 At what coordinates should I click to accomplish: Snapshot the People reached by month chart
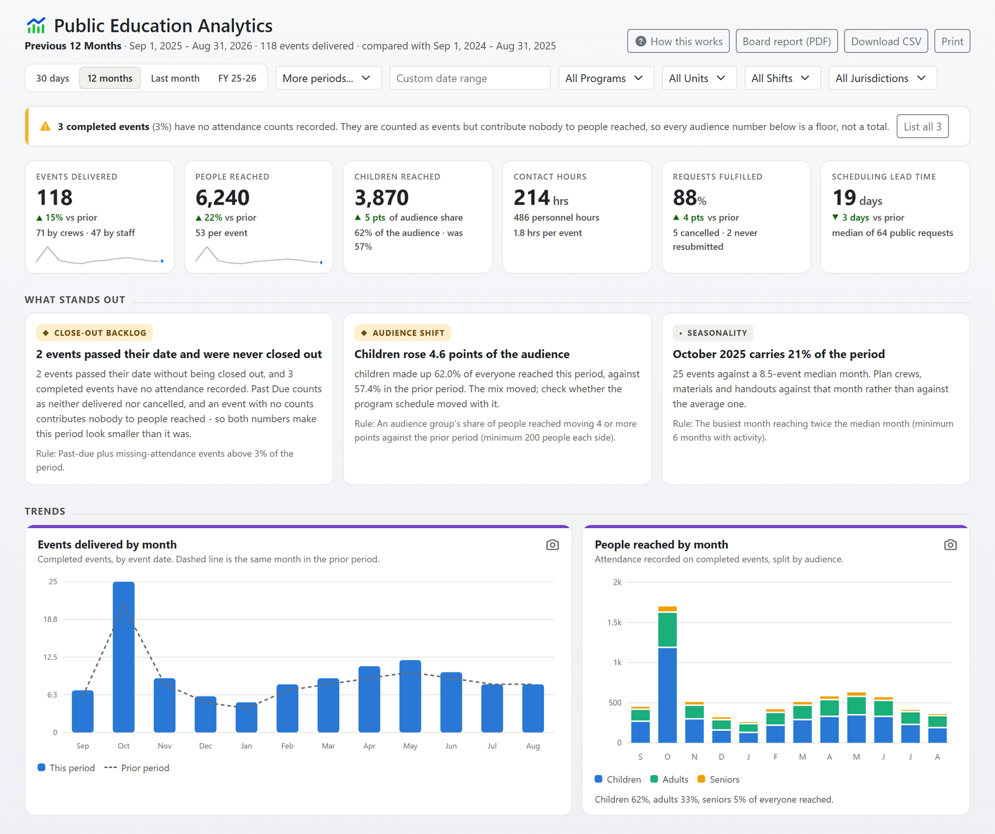point(950,545)
